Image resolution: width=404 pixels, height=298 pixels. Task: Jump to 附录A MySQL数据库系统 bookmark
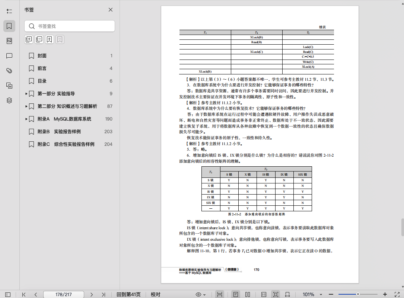pyautogui.click(x=64, y=119)
